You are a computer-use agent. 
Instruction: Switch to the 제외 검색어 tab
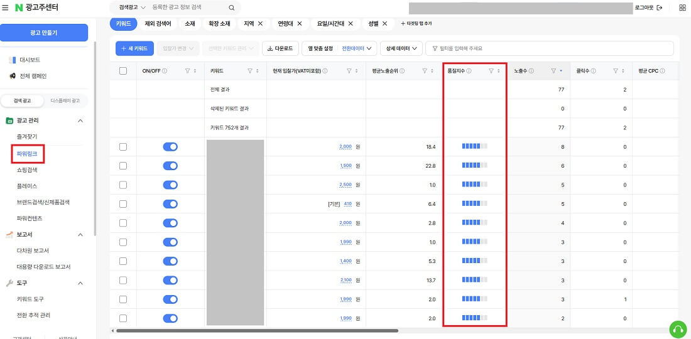[158, 23]
